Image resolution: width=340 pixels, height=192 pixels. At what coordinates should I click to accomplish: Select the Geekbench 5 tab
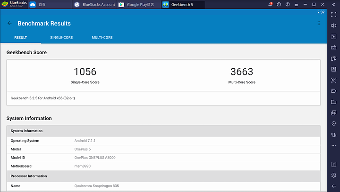(x=183, y=5)
